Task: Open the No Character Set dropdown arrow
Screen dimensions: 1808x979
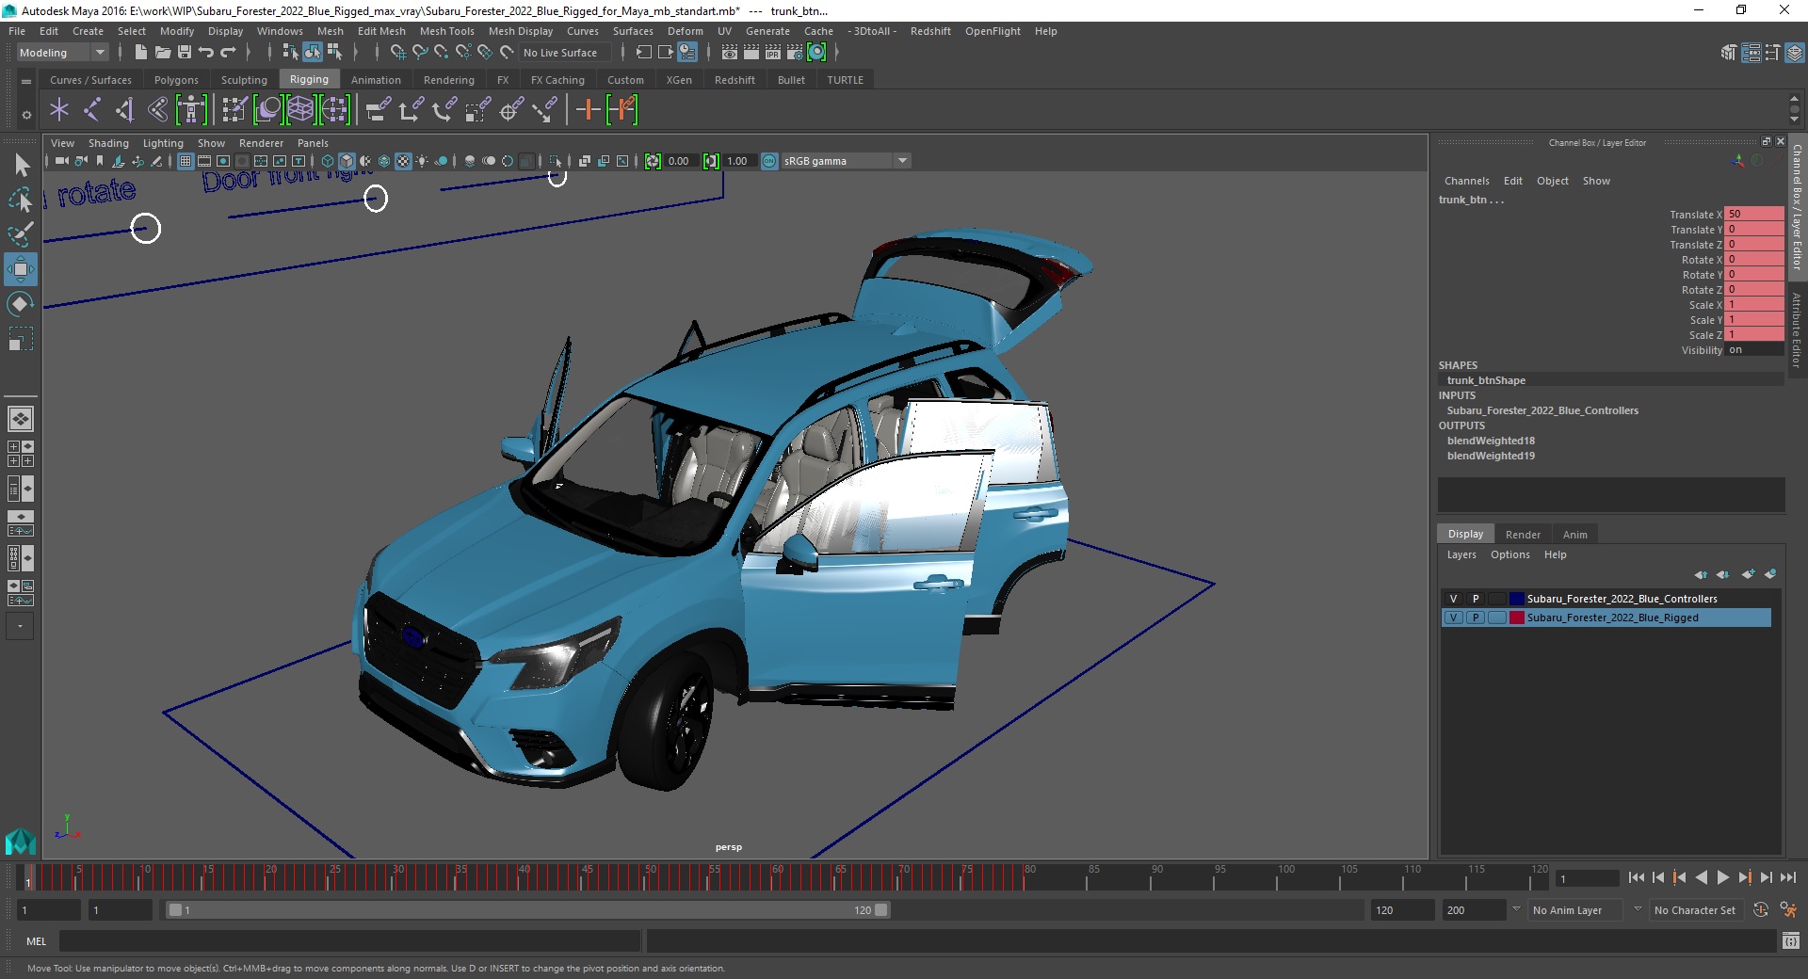Action: pos(1638,909)
